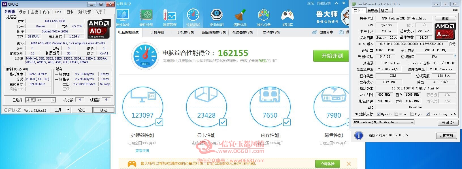Open the 显卡排行榜 ranking tab
Image resolution: width=462 pixels, height=169 pixels.
click(x=271, y=32)
